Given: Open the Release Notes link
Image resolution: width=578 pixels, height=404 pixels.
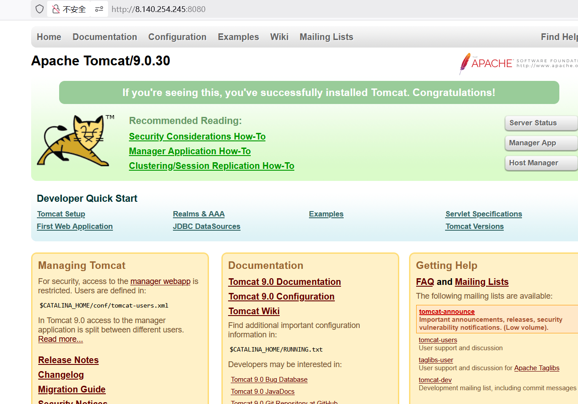Looking at the screenshot, I should (68, 360).
